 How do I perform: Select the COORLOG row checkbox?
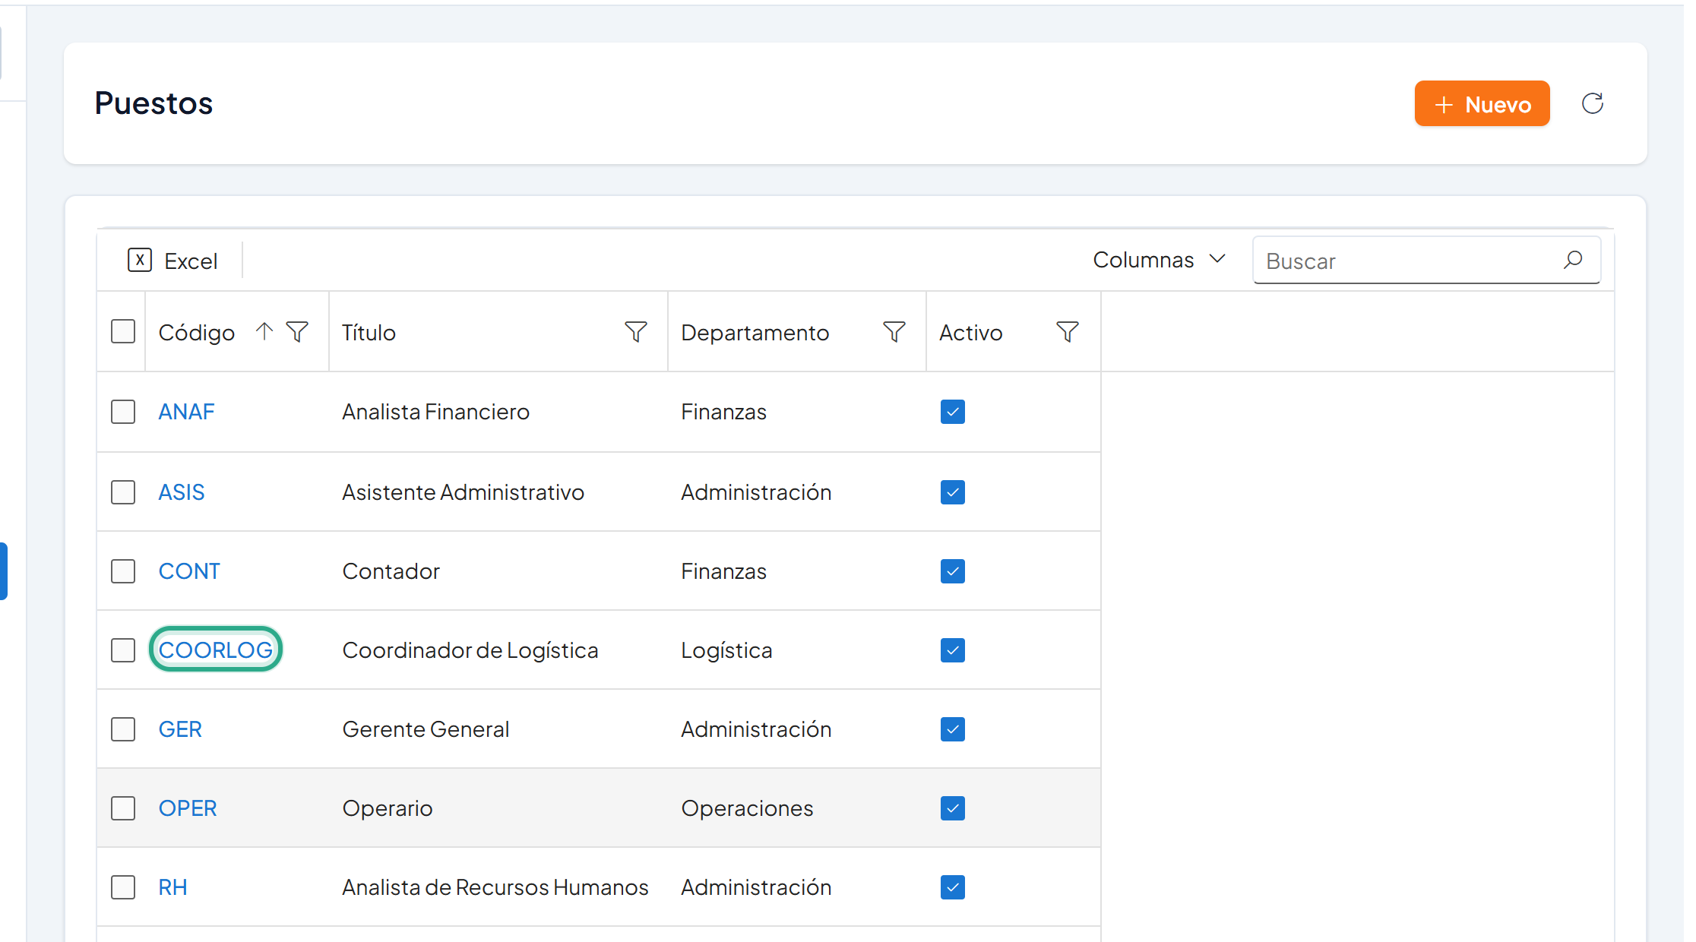coord(123,650)
